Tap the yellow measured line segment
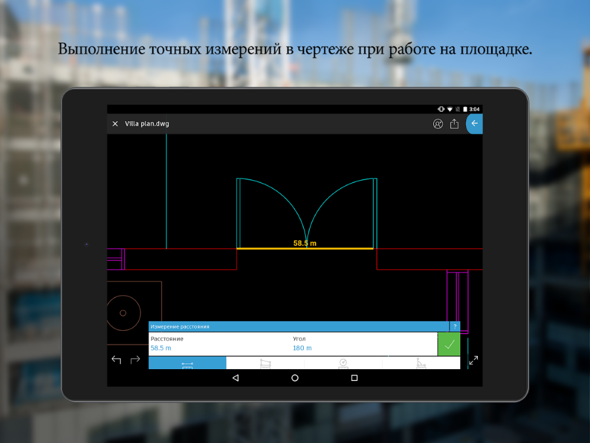This screenshot has width=590, height=443. coord(271,249)
